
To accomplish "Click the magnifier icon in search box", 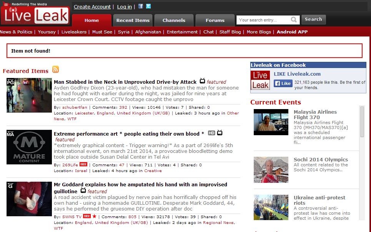I will [x=294, y=20].
